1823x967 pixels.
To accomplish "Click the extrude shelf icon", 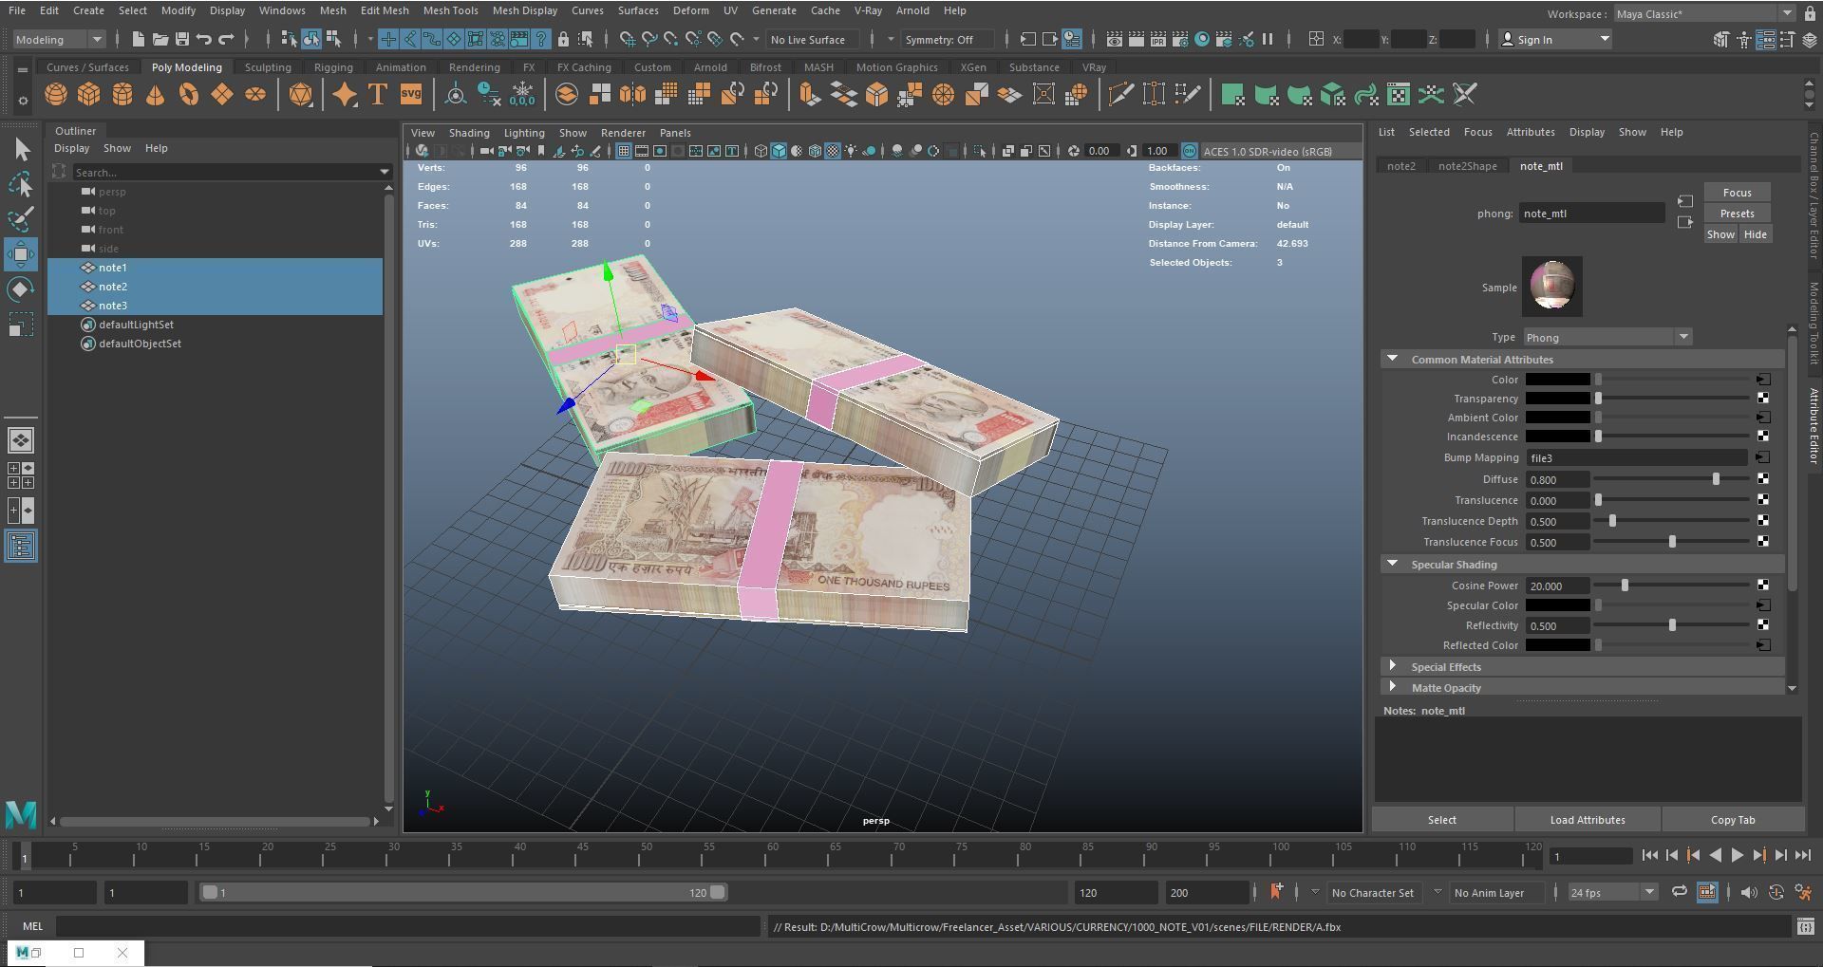I will [x=810, y=95].
